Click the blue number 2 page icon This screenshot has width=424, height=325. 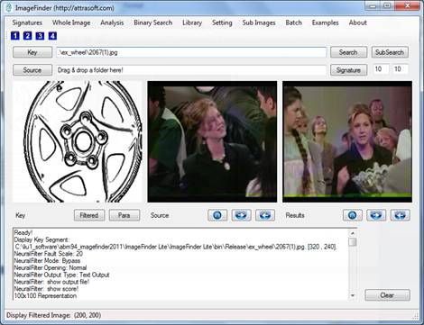point(27,36)
